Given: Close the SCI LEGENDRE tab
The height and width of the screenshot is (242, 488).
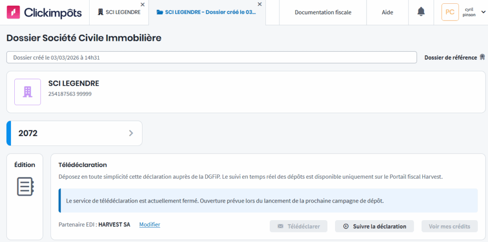Looking at the screenshot, I should [143, 4].
